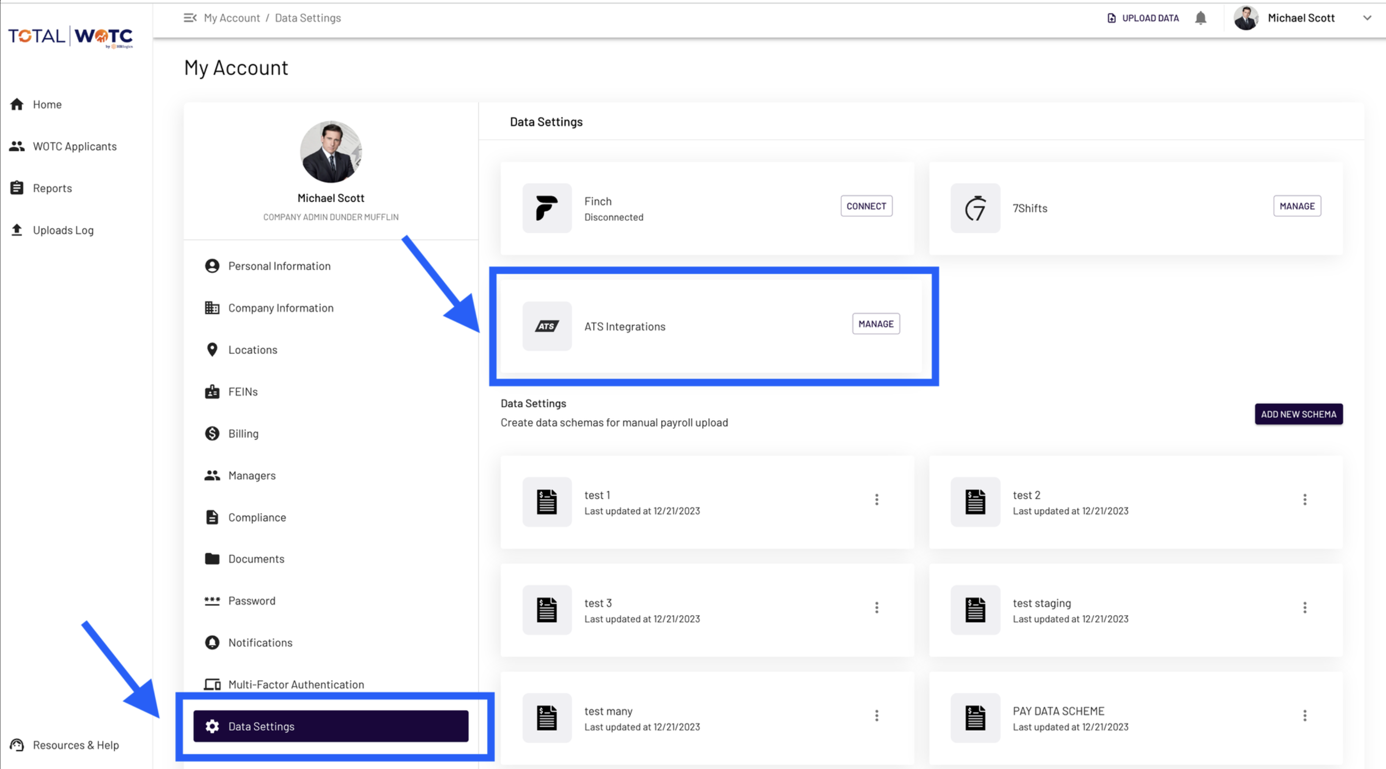Click the Compliance document icon
The width and height of the screenshot is (1386, 769).
pyautogui.click(x=212, y=517)
